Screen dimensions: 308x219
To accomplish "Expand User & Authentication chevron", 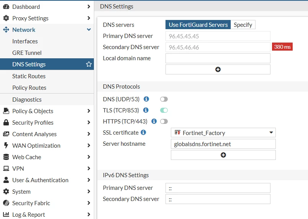I will coord(89,180).
